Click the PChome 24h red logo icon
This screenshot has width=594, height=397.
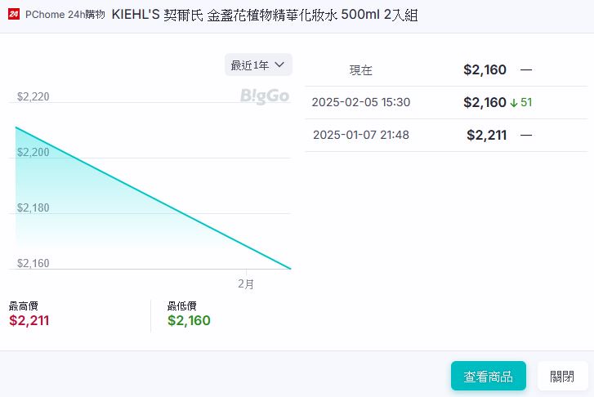coord(14,15)
